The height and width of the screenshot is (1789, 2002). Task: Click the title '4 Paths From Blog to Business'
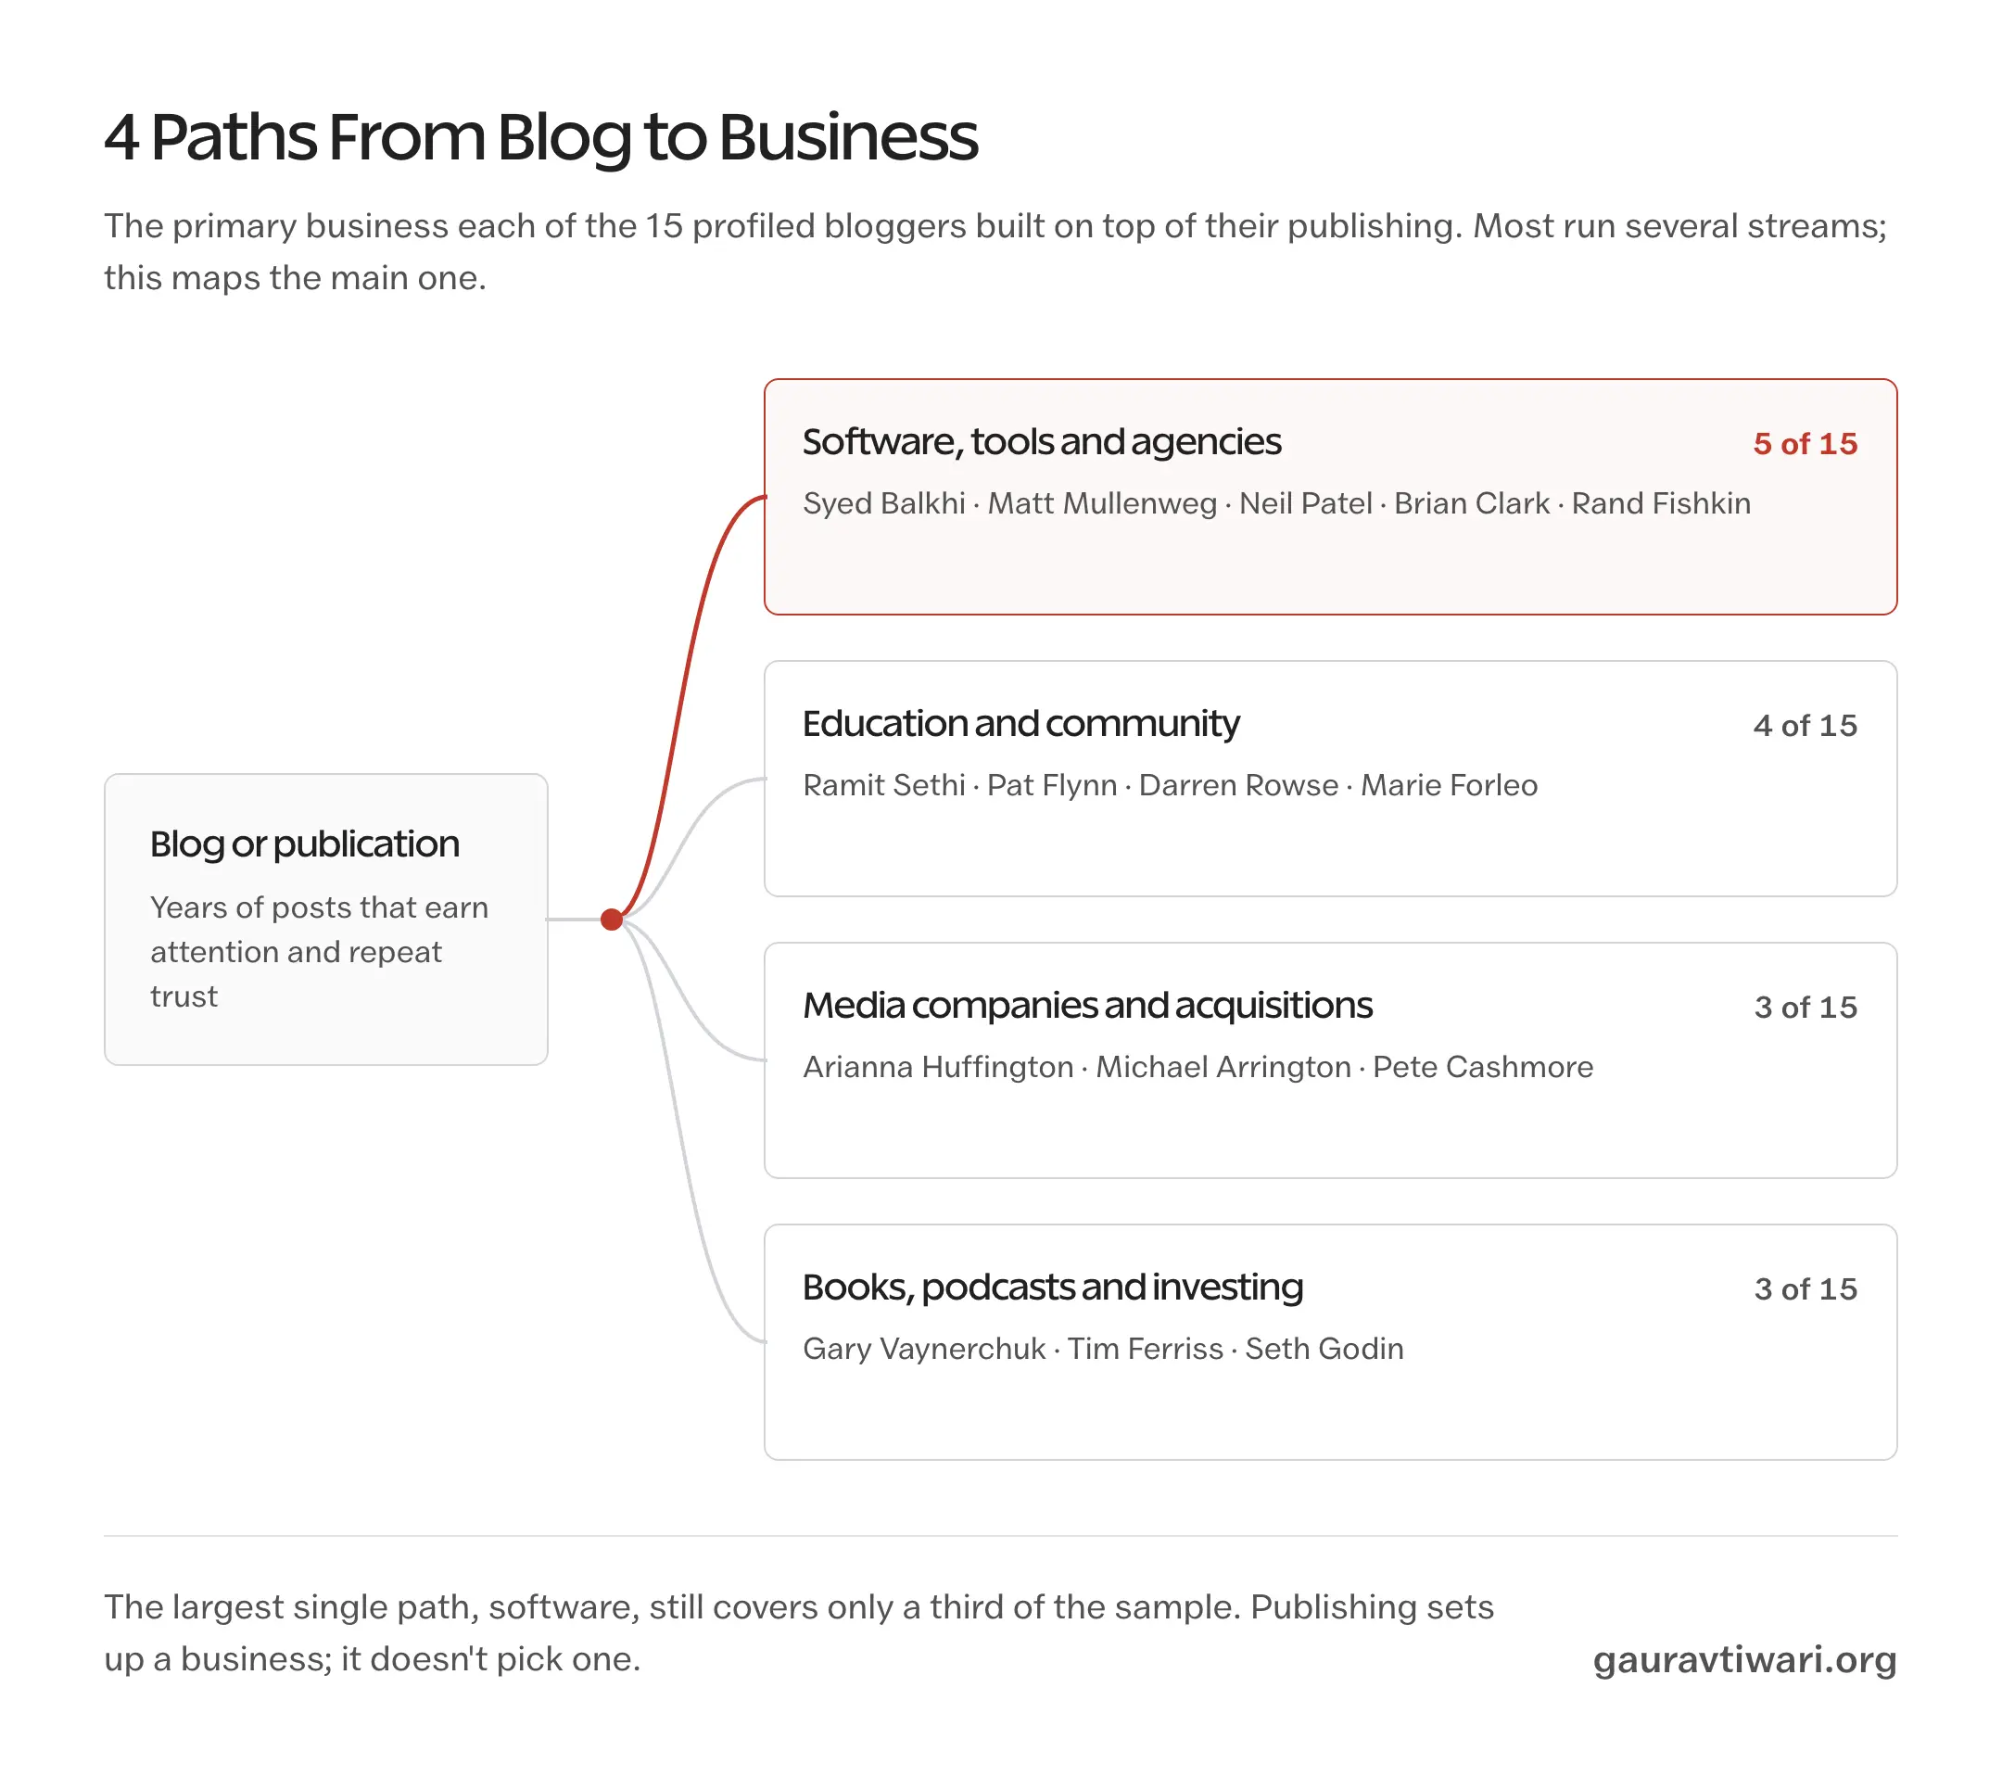pyautogui.click(x=540, y=137)
